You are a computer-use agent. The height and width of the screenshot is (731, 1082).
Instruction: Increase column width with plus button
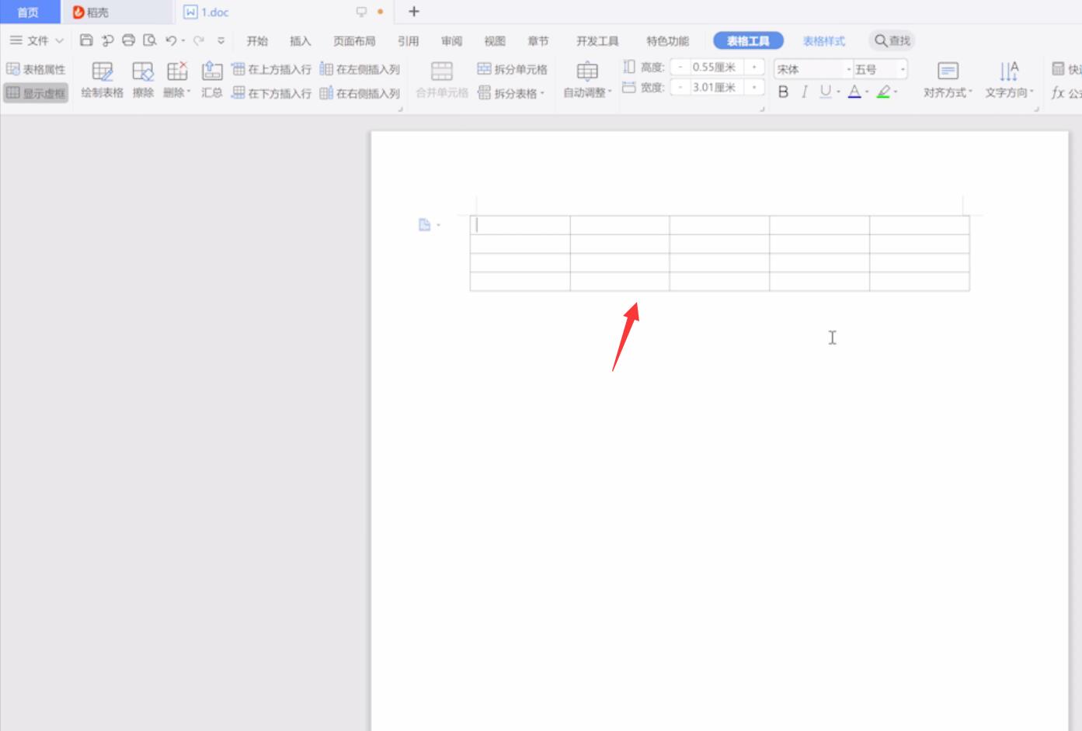[x=754, y=88]
